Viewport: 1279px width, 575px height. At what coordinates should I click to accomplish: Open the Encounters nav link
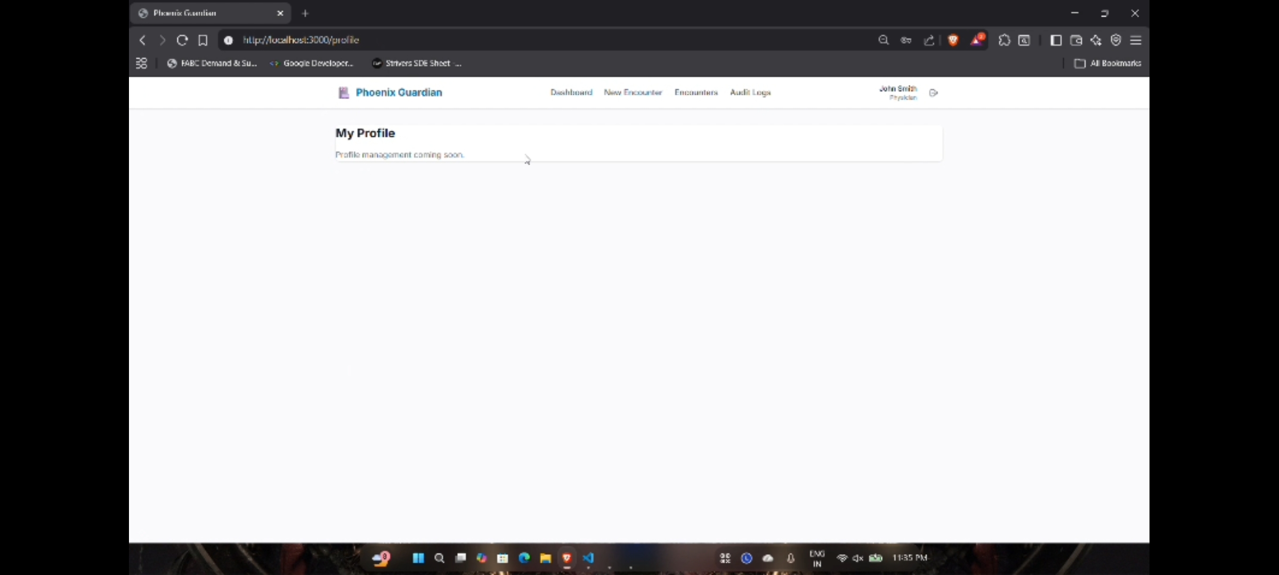[696, 93]
